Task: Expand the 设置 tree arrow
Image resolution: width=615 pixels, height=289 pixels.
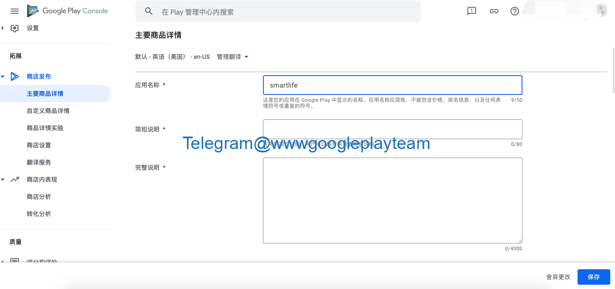Action: point(3,28)
